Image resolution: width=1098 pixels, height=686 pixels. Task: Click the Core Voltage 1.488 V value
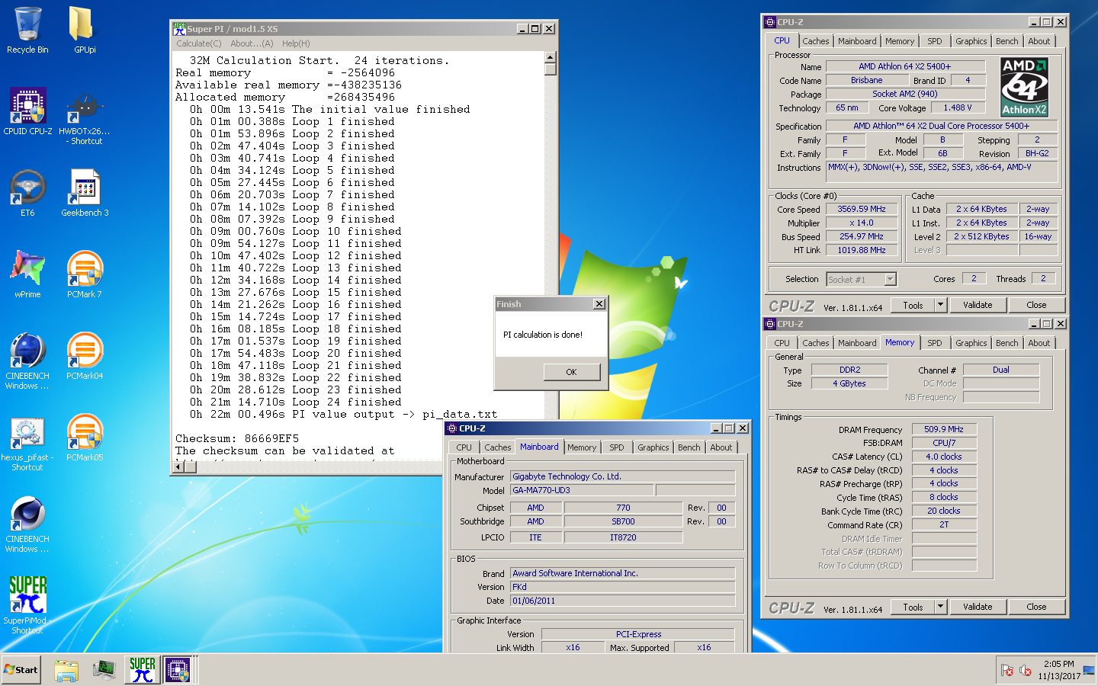[x=958, y=107]
